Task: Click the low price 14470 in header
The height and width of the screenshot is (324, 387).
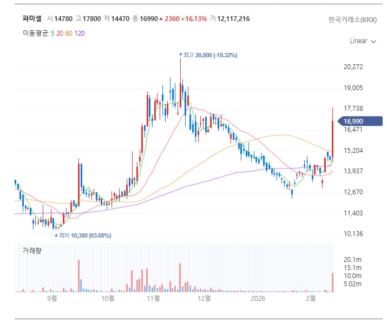Action: (120, 19)
